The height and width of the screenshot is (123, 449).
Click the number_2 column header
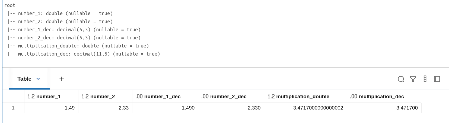click(x=103, y=97)
